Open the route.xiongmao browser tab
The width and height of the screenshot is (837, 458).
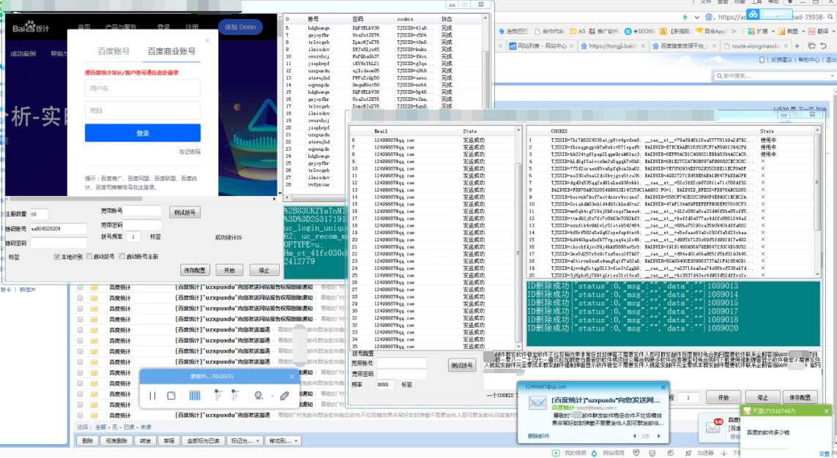point(755,46)
